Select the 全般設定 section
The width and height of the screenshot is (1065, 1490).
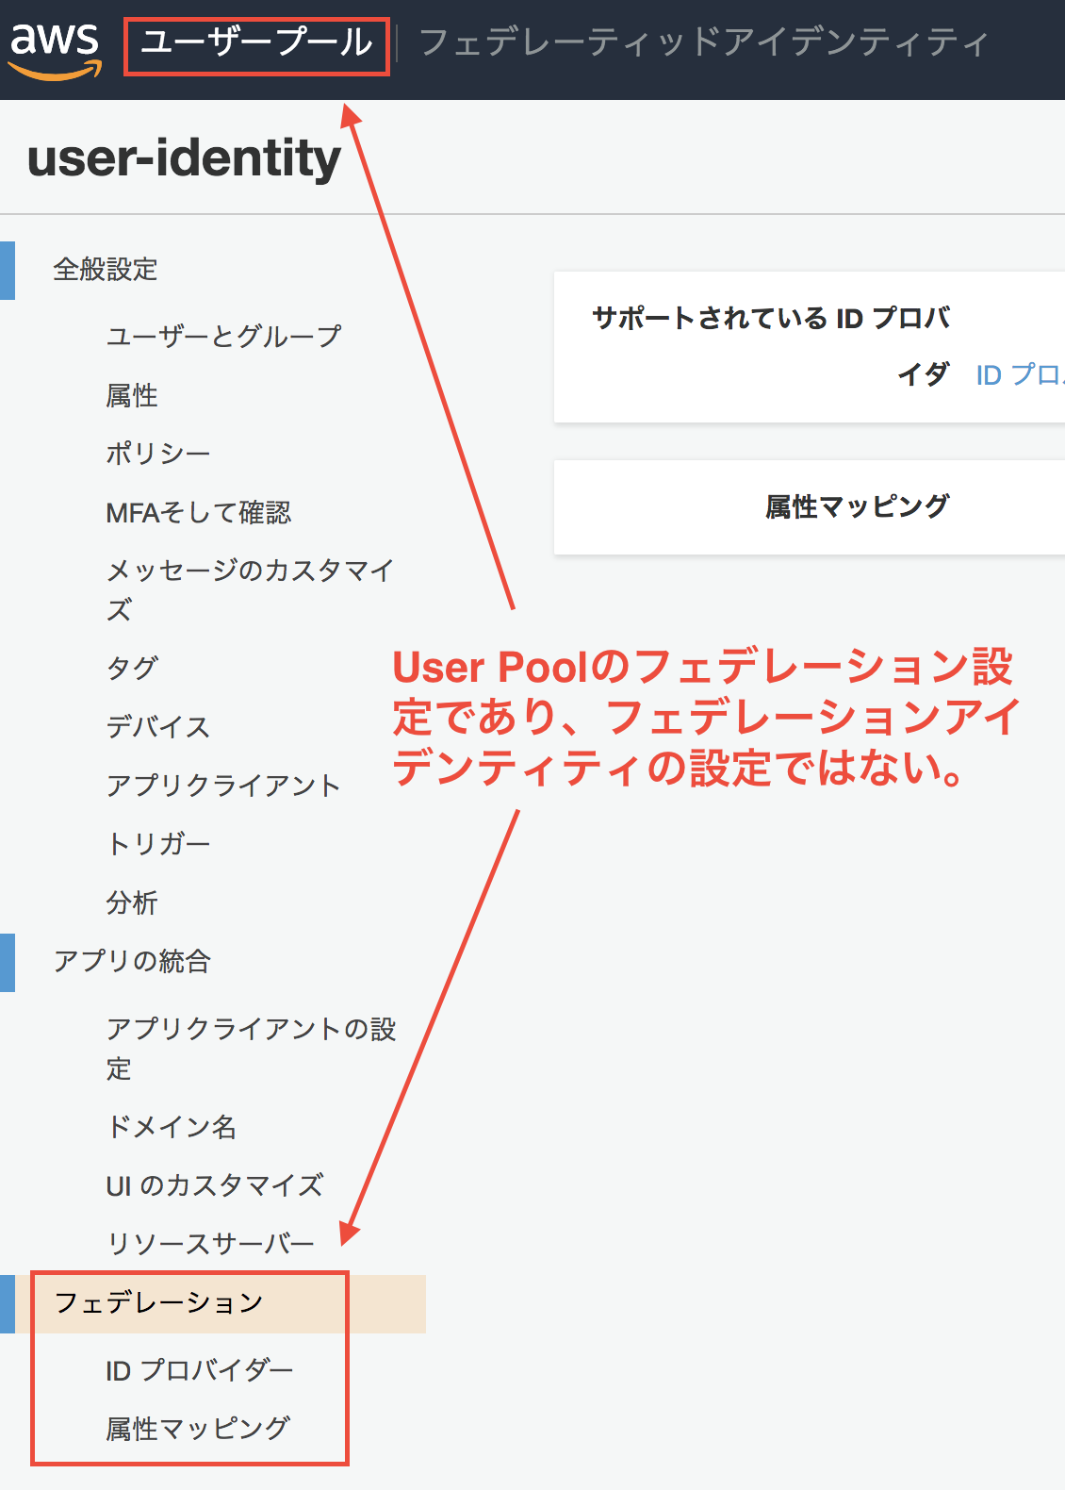(106, 270)
